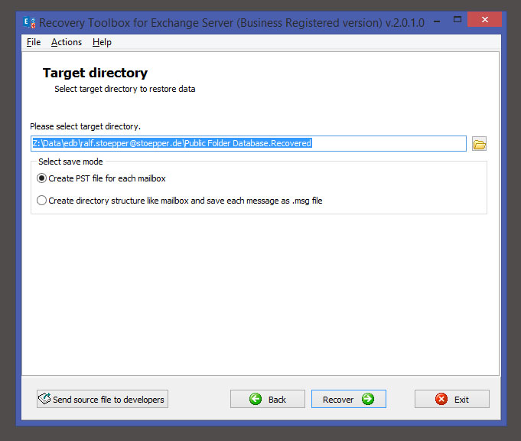521x441 pixels.
Task: Click the Exit button
Action: [x=452, y=399]
